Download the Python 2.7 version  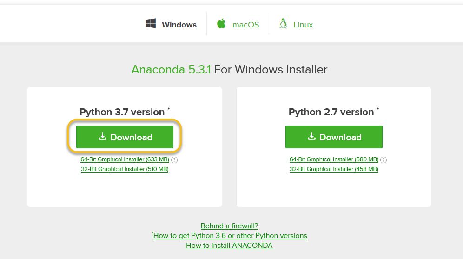point(334,137)
